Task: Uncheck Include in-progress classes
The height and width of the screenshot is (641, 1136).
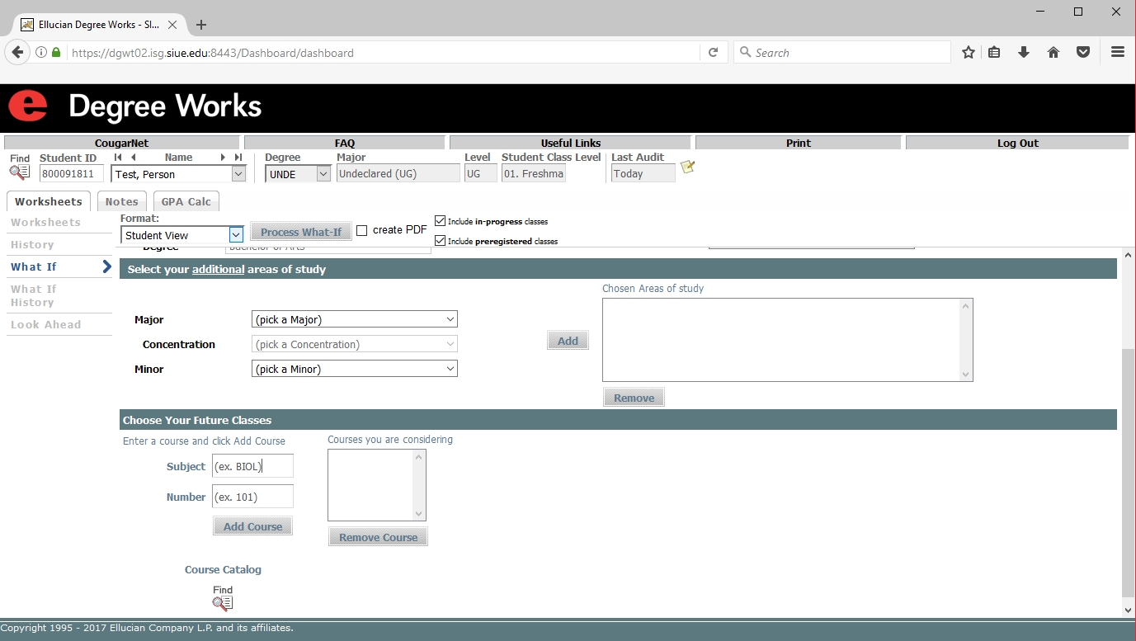Action: tap(441, 221)
